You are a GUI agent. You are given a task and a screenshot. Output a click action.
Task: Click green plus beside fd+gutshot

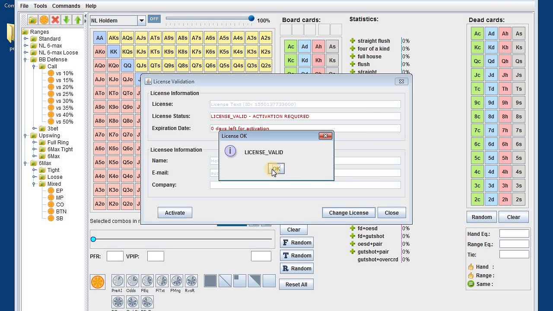(x=353, y=236)
